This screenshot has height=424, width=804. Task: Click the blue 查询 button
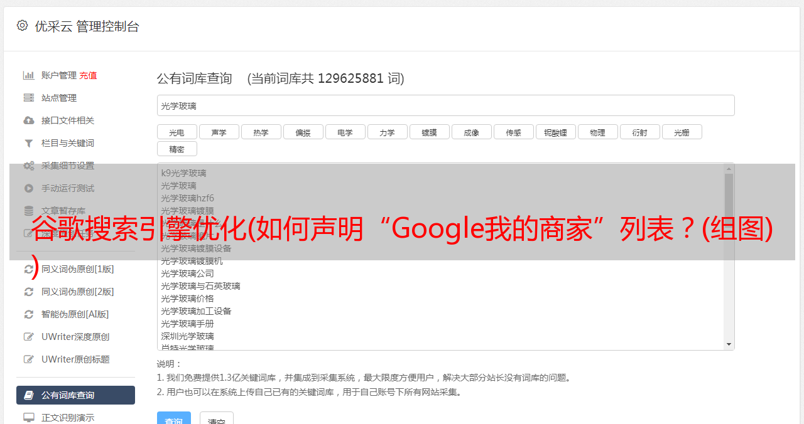coord(174,418)
